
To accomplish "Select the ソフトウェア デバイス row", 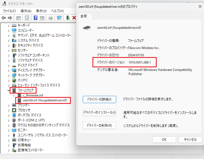I will point(30,60).
